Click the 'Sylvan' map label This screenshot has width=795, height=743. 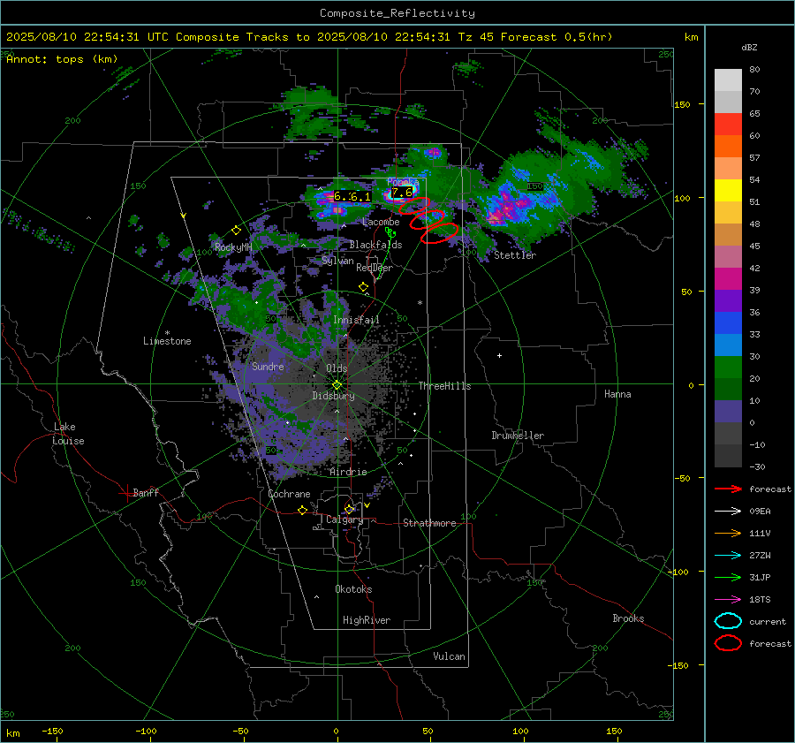[337, 261]
